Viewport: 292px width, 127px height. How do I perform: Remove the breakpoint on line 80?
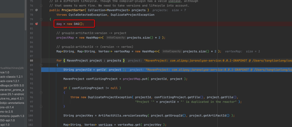(36, 24)
